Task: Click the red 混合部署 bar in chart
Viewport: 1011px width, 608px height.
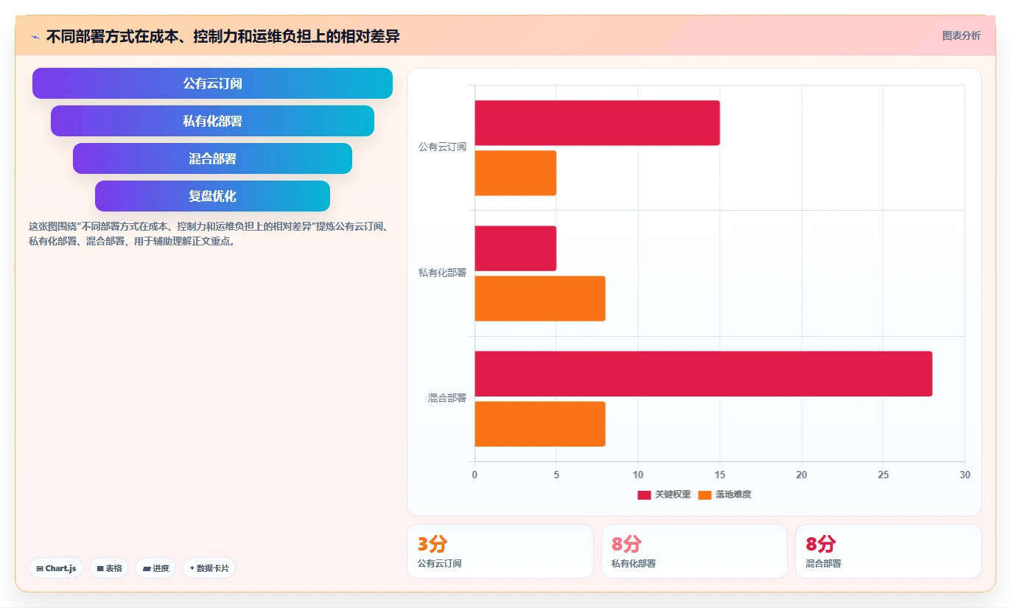Action: 703,374
